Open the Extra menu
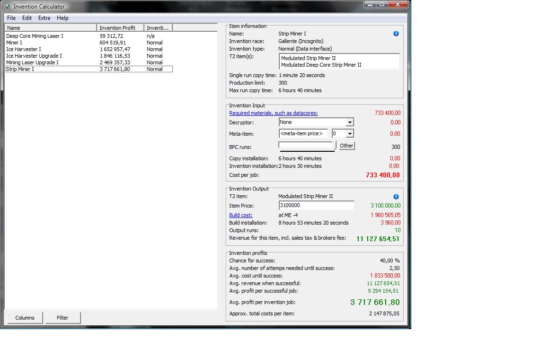 tap(44, 18)
